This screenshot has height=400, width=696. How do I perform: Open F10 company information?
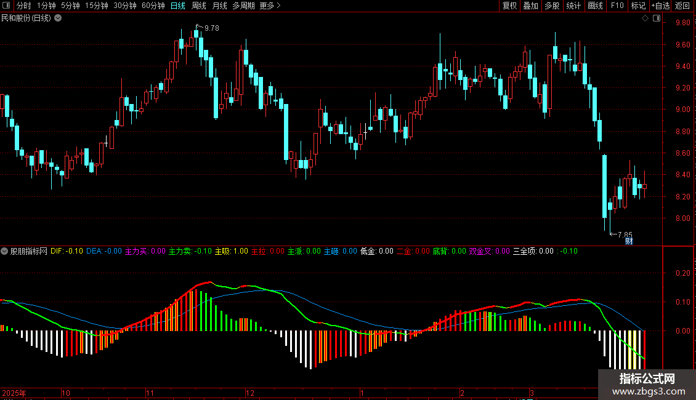click(617, 6)
